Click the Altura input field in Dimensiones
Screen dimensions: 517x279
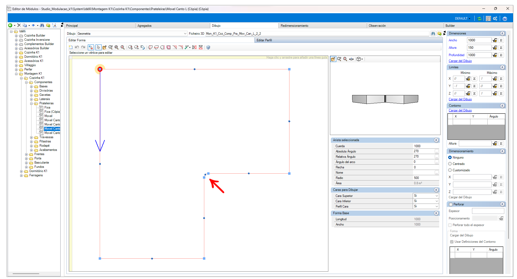pos(479,48)
